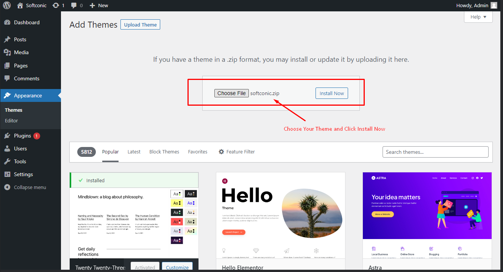
Task: Open the WordPress logo menu
Action: 7,5
